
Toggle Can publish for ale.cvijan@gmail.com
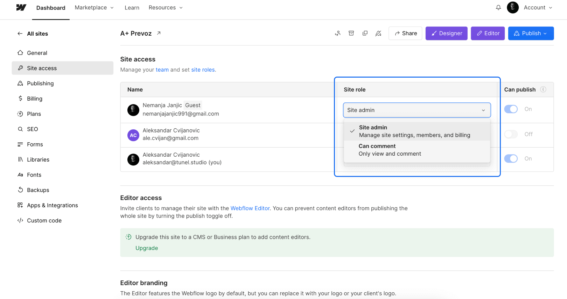point(511,134)
